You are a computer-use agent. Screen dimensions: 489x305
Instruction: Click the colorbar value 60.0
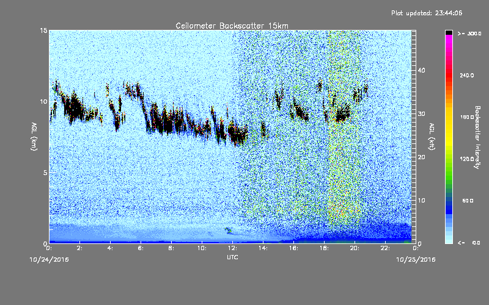click(x=468, y=201)
